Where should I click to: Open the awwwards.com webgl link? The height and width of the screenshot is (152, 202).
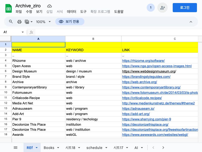(155, 135)
